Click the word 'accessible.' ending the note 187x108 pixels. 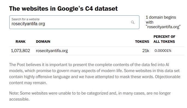tap(19, 99)
